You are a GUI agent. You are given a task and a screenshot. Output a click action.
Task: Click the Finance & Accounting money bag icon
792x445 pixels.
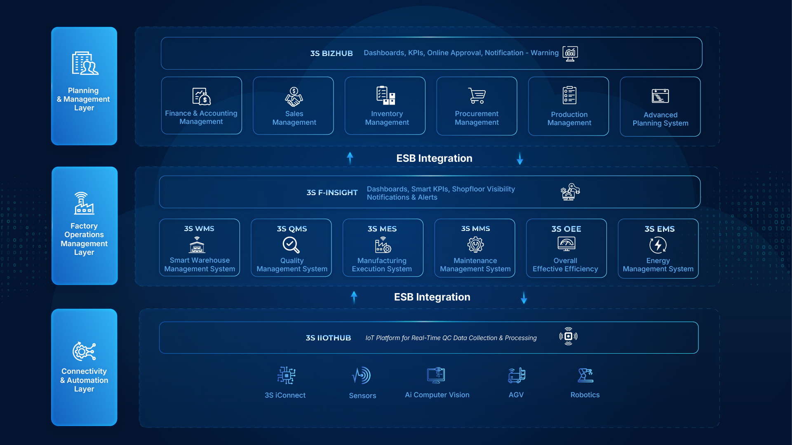(202, 96)
